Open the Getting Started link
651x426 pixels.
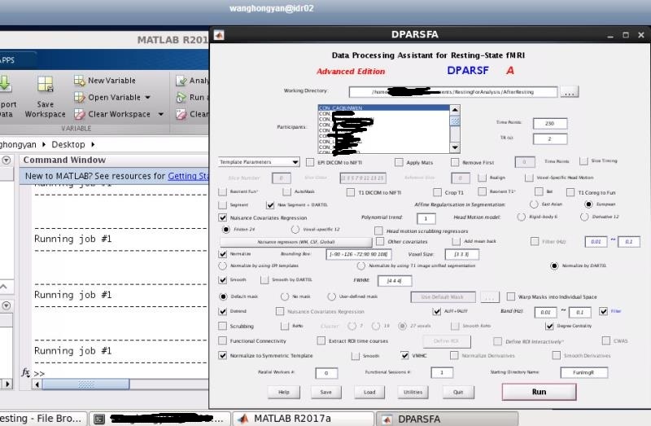click(188, 176)
